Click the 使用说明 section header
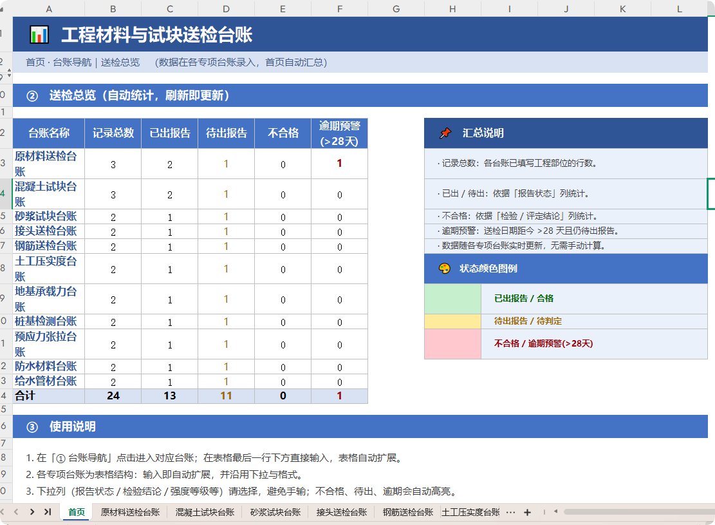This screenshot has width=715, height=525. tap(360, 426)
